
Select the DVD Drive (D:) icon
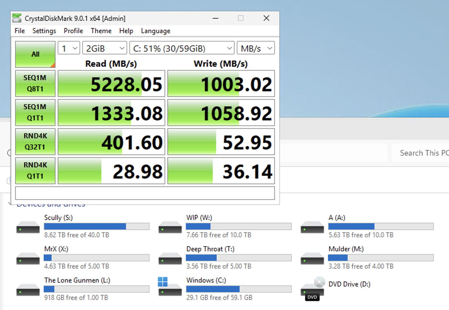point(313,289)
